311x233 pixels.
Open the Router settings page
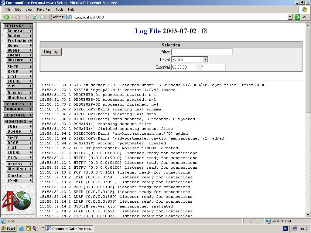[19, 36]
